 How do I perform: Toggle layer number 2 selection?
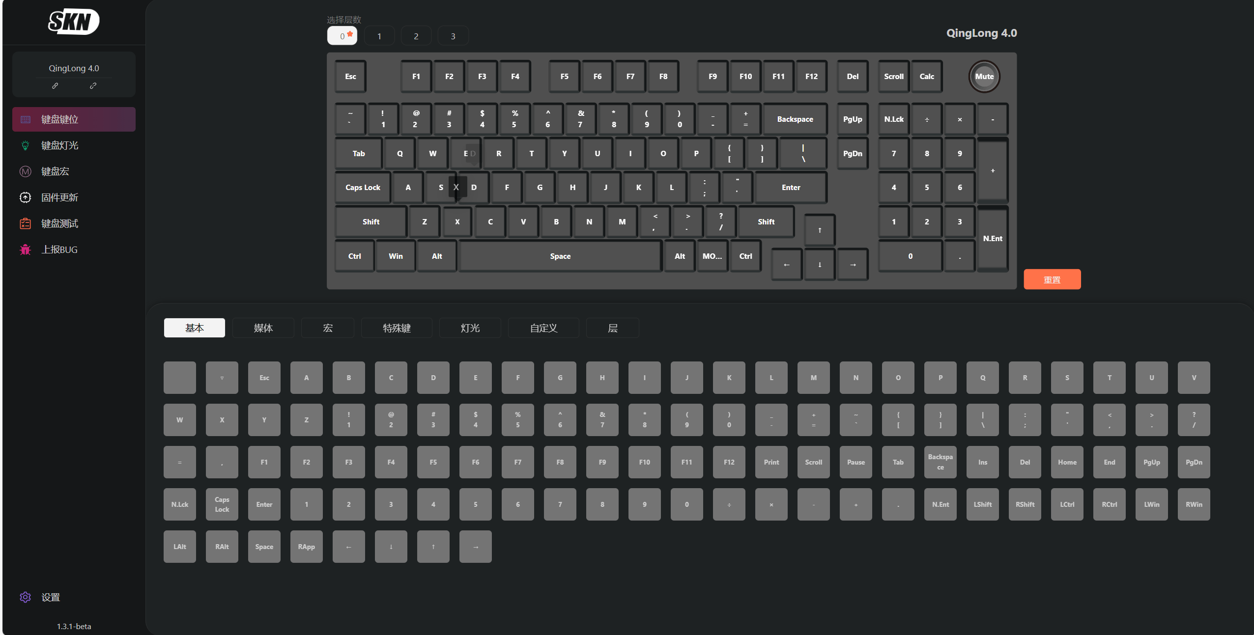[x=415, y=36]
